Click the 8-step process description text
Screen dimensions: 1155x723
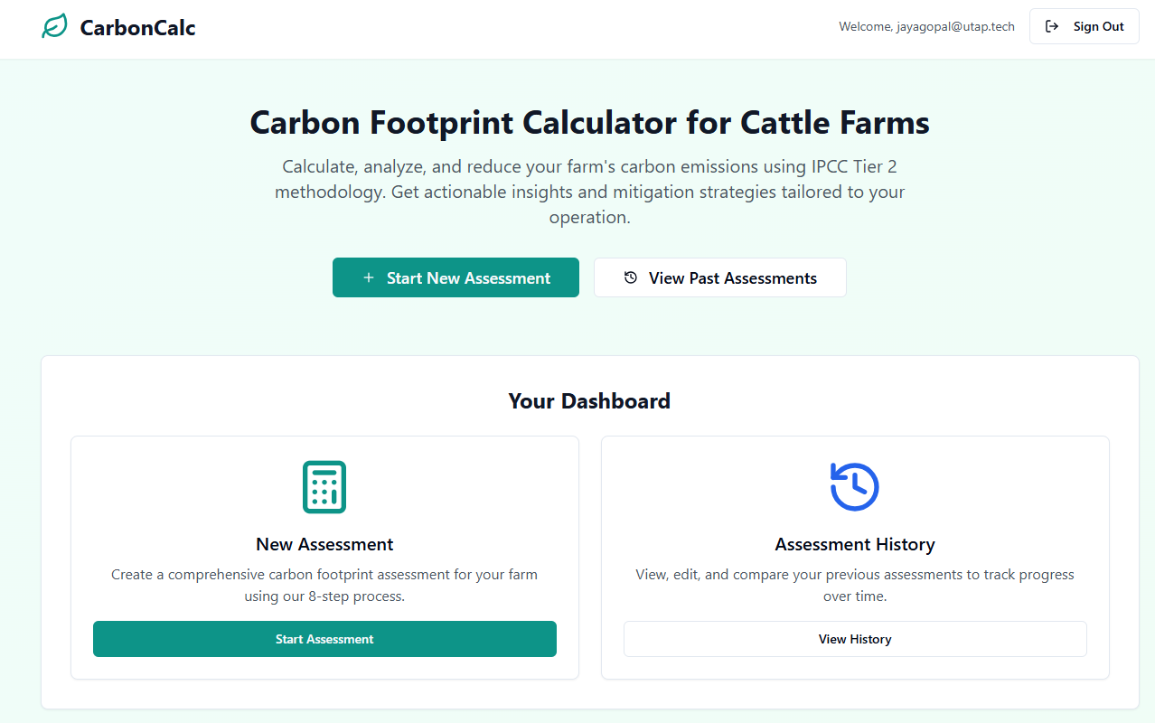(x=324, y=586)
